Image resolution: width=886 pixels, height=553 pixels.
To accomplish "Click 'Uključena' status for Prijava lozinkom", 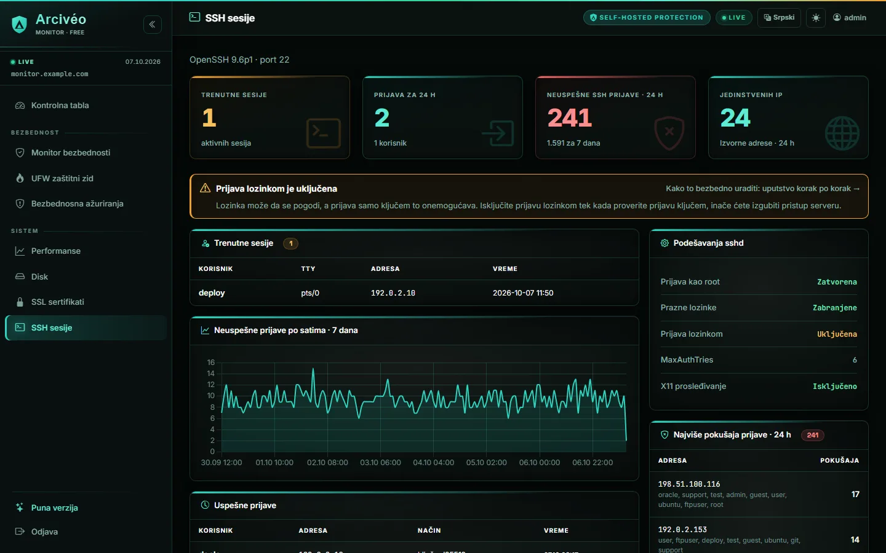I will (837, 334).
